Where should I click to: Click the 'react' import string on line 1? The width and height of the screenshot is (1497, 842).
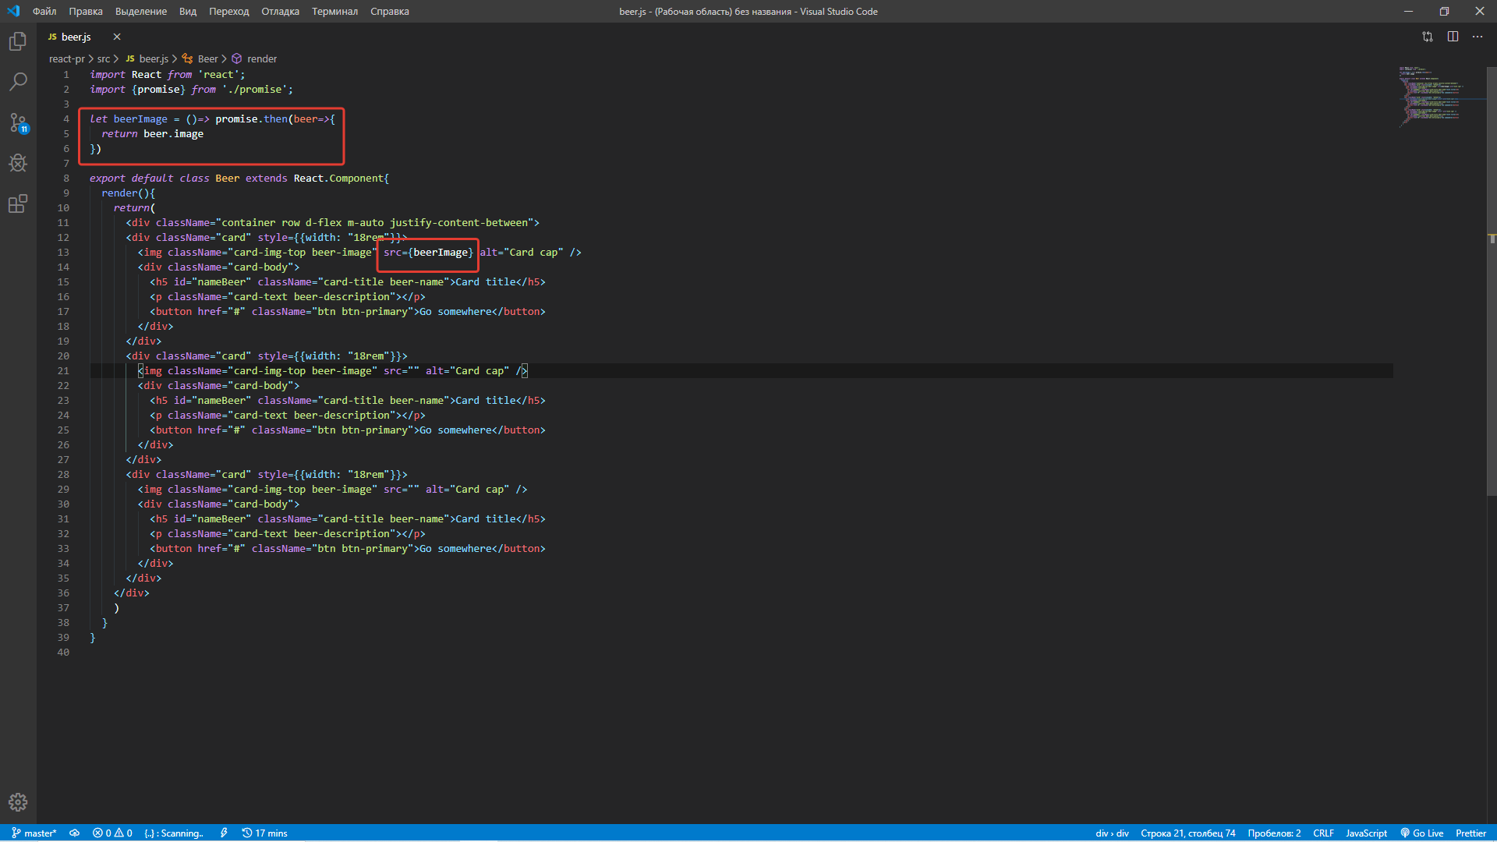click(x=218, y=74)
